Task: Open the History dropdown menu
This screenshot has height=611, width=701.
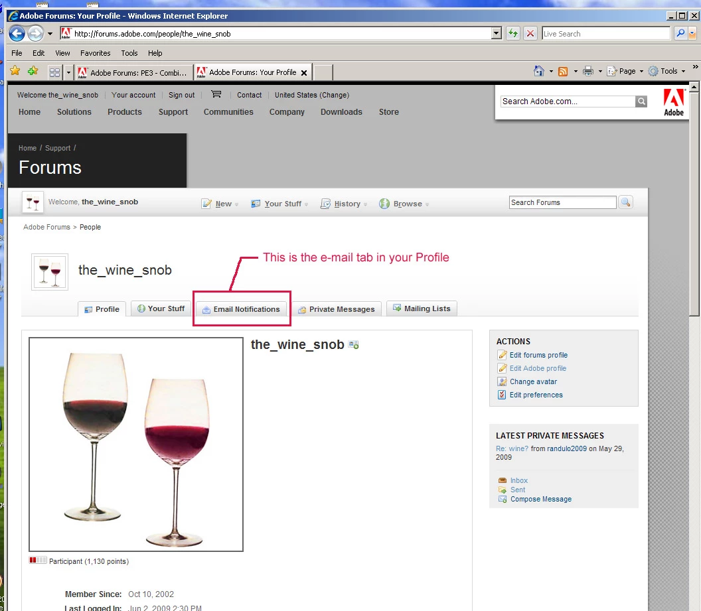Action: point(344,204)
